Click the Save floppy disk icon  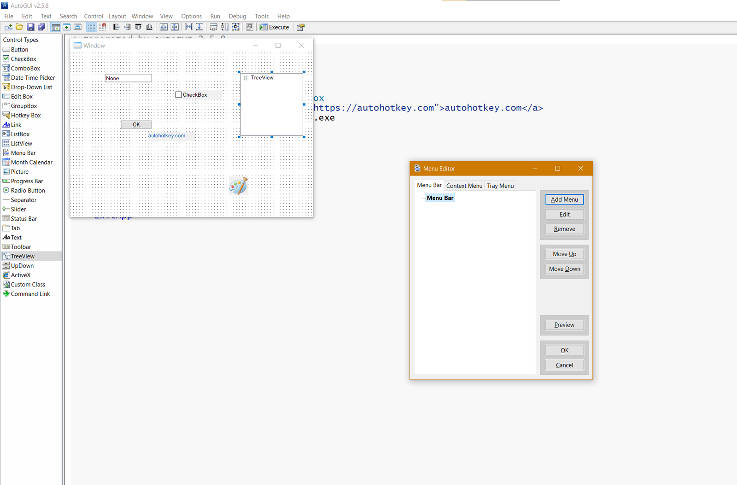pyautogui.click(x=30, y=27)
